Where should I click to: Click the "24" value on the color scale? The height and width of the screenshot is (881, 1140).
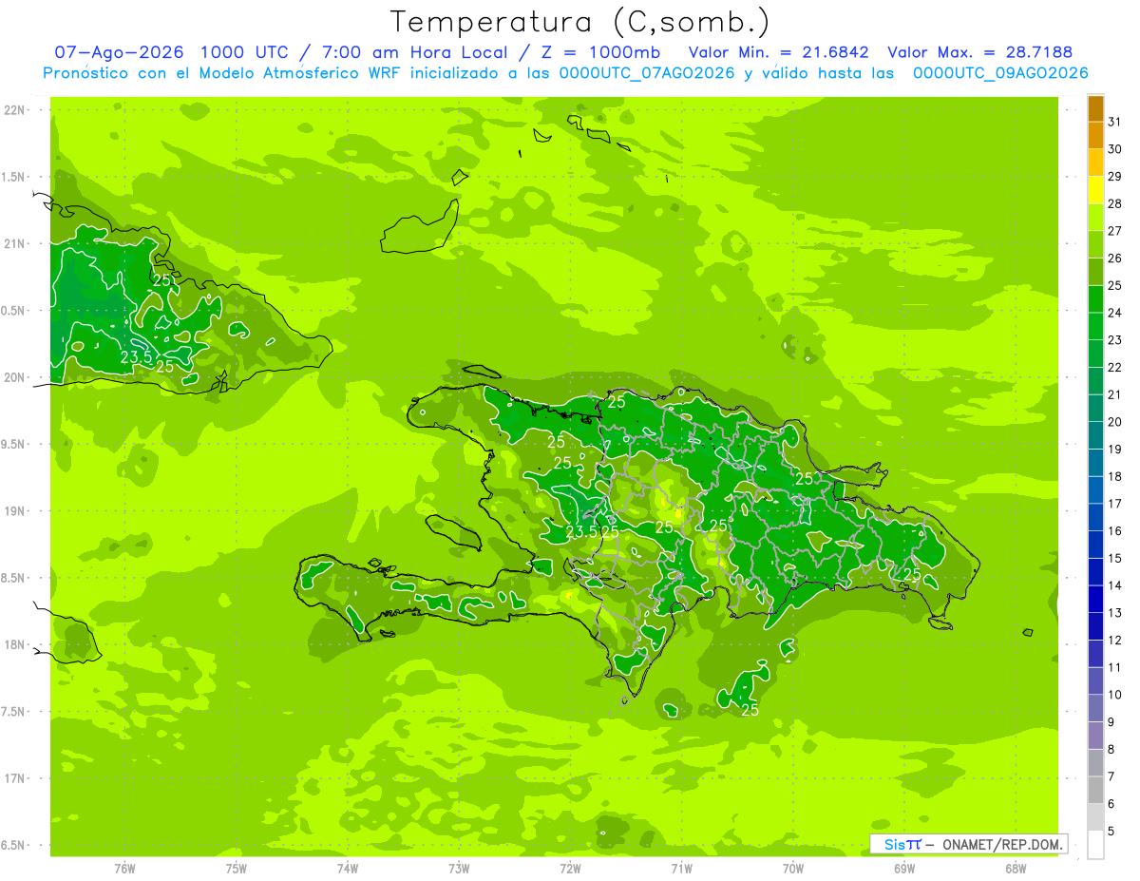[x=1115, y=313]
